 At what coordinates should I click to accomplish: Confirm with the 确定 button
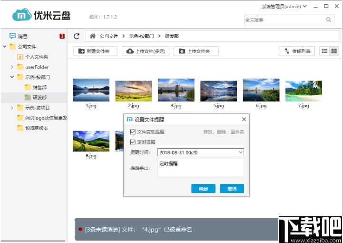pyautogui.click(x=203, y=188)
